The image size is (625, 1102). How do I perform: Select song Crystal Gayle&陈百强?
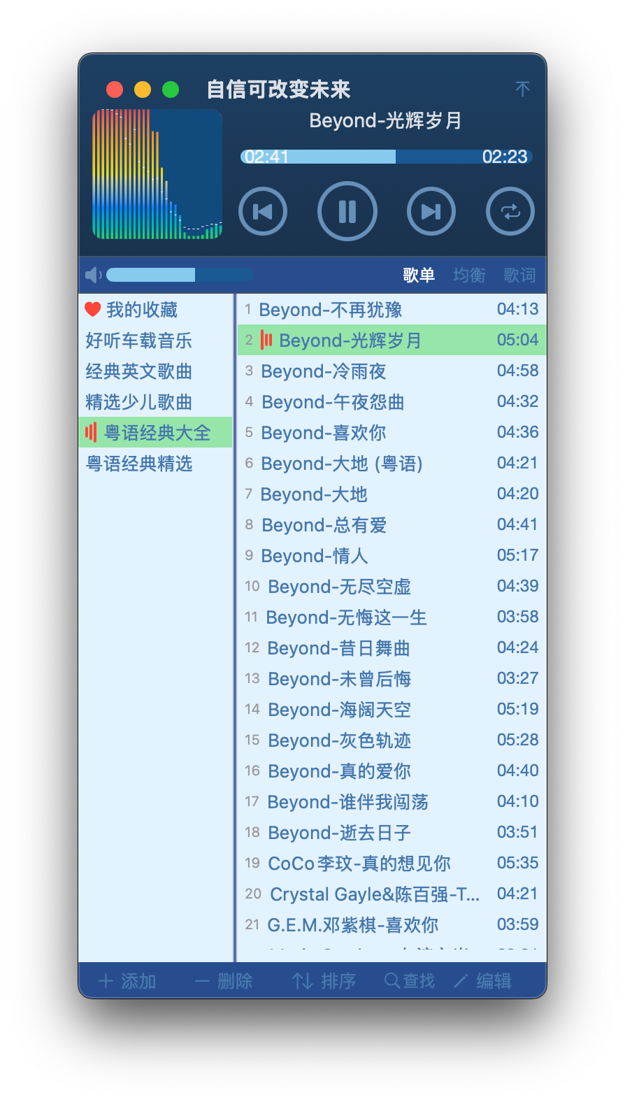point(391,894)
